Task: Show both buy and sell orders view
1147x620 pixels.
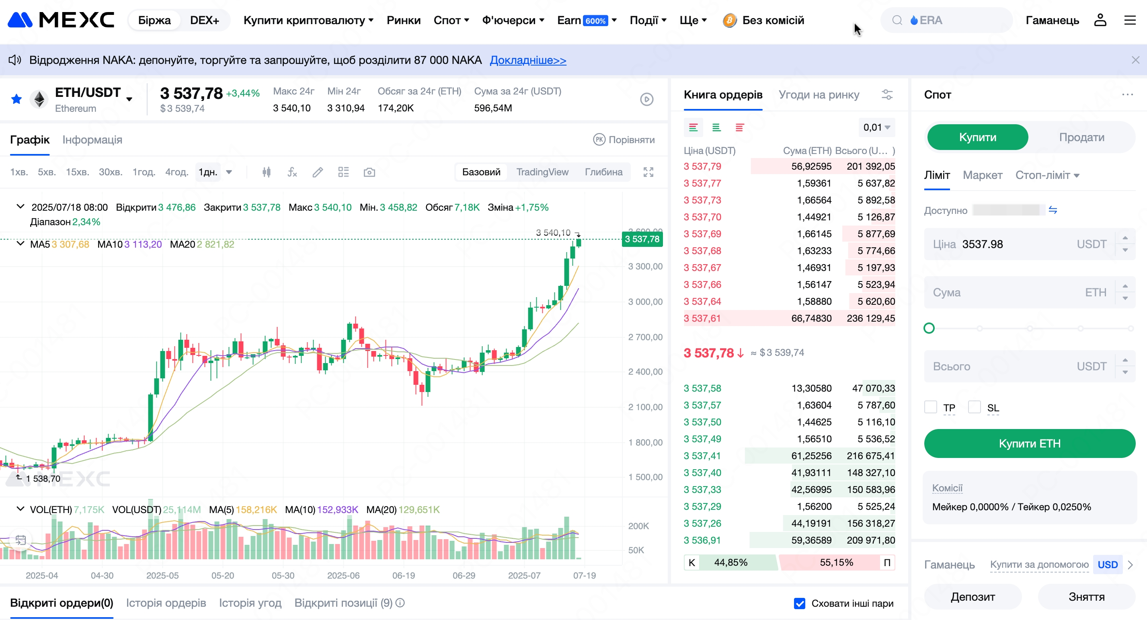Action: 693,128
